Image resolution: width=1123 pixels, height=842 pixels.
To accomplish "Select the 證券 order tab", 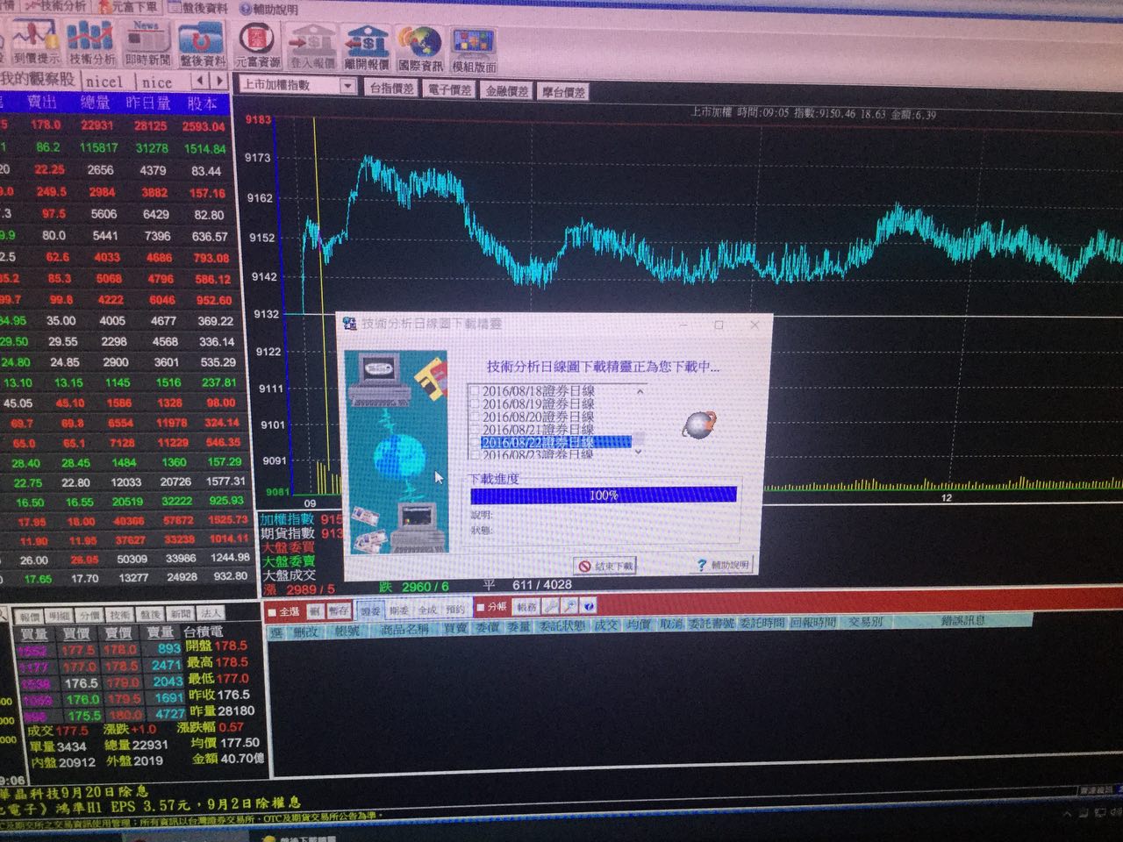I will (x=371, y=610).
